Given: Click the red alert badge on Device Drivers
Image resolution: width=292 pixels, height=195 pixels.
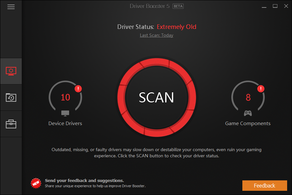Looking at the screenshot, I should pos(78,89).
